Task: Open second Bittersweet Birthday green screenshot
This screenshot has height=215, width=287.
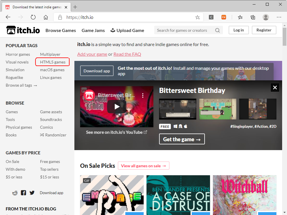Action: (218, 109)
